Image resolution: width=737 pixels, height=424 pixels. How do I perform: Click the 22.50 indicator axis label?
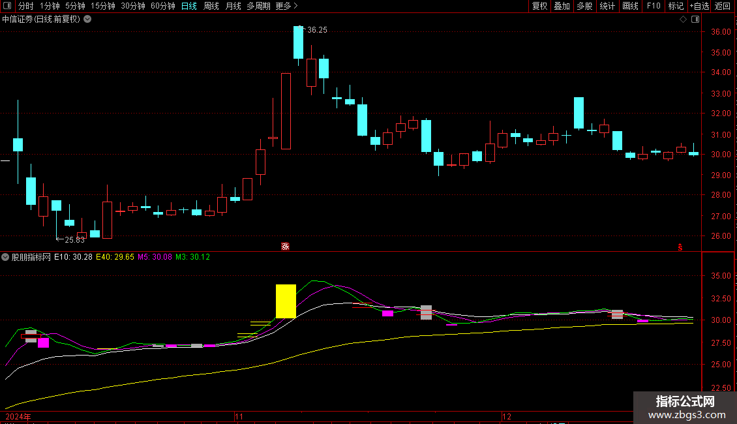click(721, 388)
